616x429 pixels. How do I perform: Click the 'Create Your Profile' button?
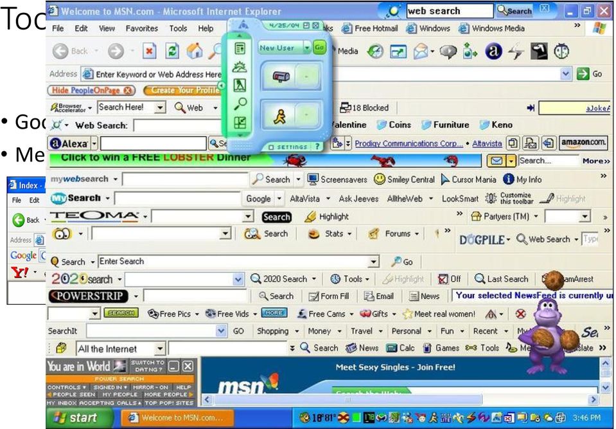183,91
